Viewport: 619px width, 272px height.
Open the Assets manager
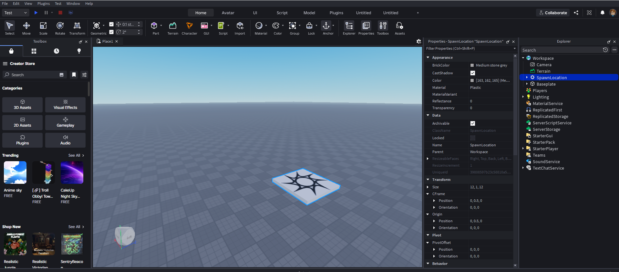click(400, 28)
